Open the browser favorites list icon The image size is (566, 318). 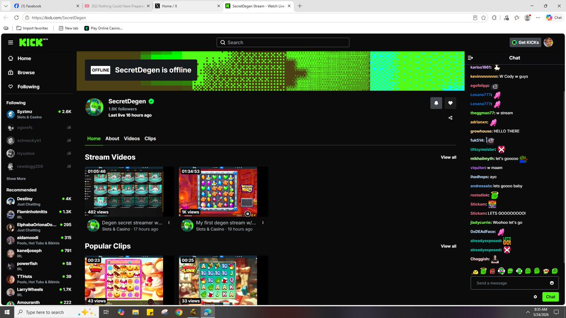[517, 17]
